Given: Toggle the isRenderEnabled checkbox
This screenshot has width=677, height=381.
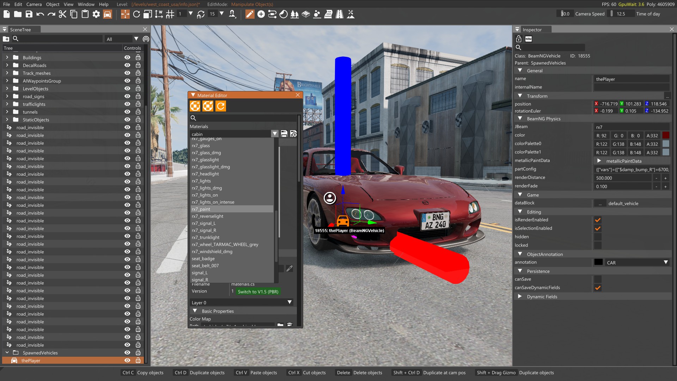Looking at the screenshot, I should click(x=598, y=220).
